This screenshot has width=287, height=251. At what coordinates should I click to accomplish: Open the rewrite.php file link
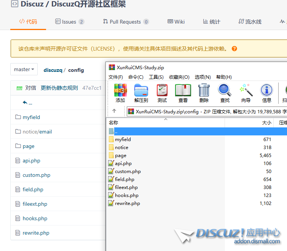pos(36,233)
